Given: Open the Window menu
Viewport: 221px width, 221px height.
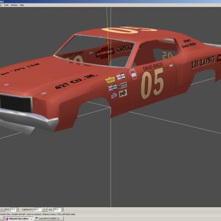Looking at the screenshot, I should tap(14, 5).
